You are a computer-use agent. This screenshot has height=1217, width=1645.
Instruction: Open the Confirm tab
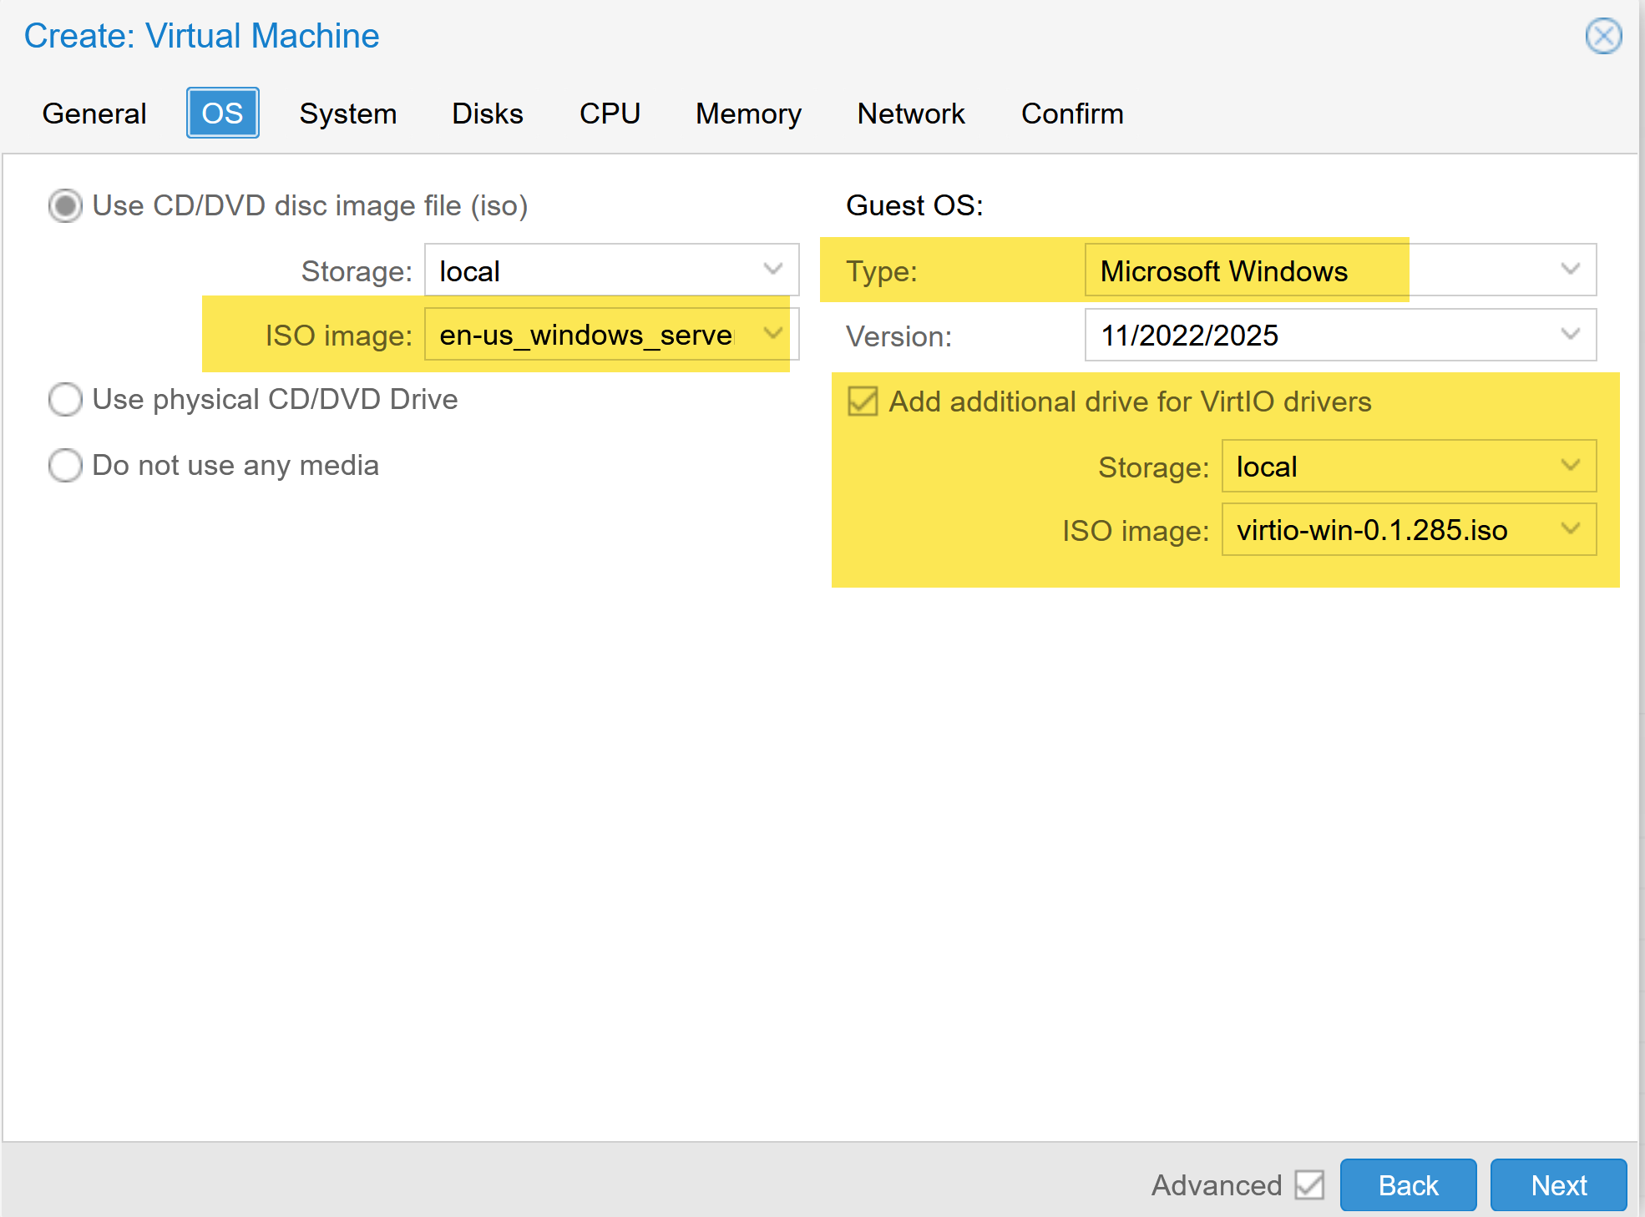(x=1071, y=114)
